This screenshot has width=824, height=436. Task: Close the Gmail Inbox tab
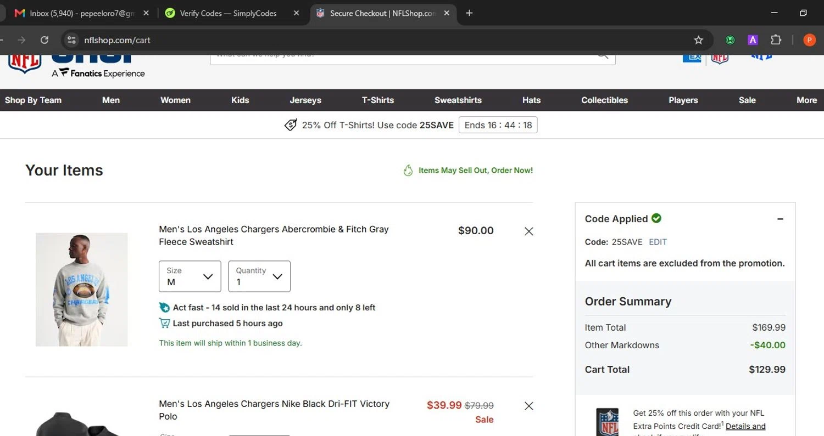[x=146, y=13]
